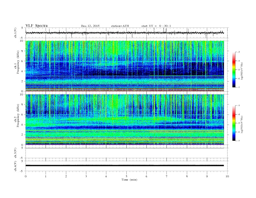Image resolution: width=256 pixels, height=198 pixels.
Task: Click the "ch.1(V)" waveform axis label
Action: (x=16, y=33)
